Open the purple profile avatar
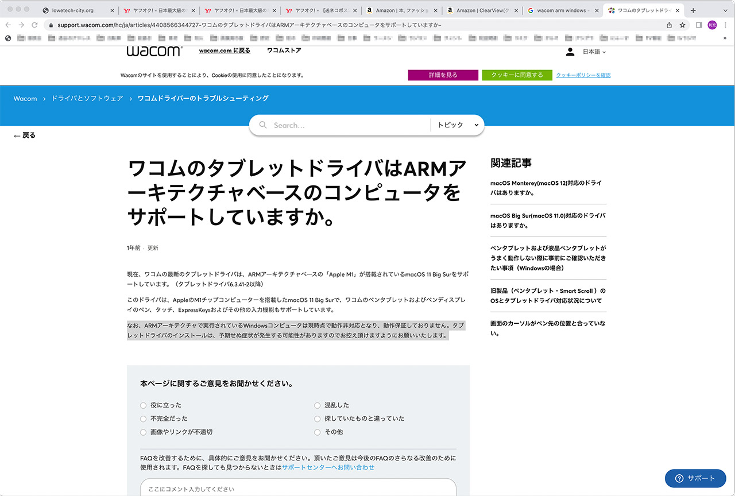 (712, 25)
